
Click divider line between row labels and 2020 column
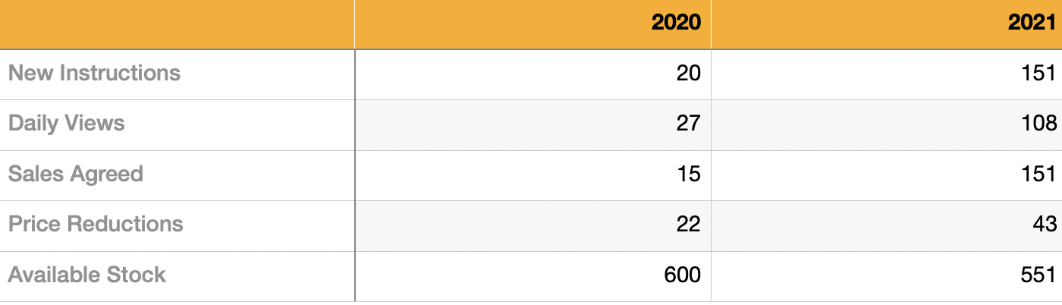pos(355,175)
